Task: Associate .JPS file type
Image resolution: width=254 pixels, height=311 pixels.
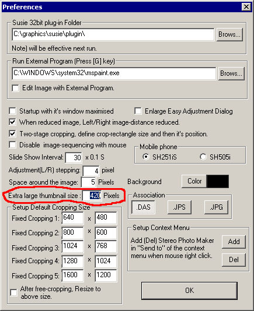Action: [x=179, y=207]
